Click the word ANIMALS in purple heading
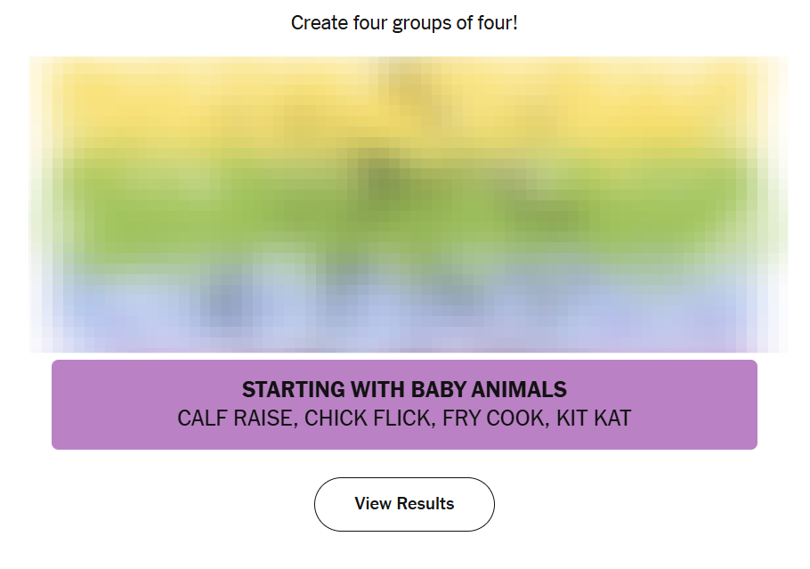Image resolution: width=810 pixels, height=569 pixels. pos(521,389)
